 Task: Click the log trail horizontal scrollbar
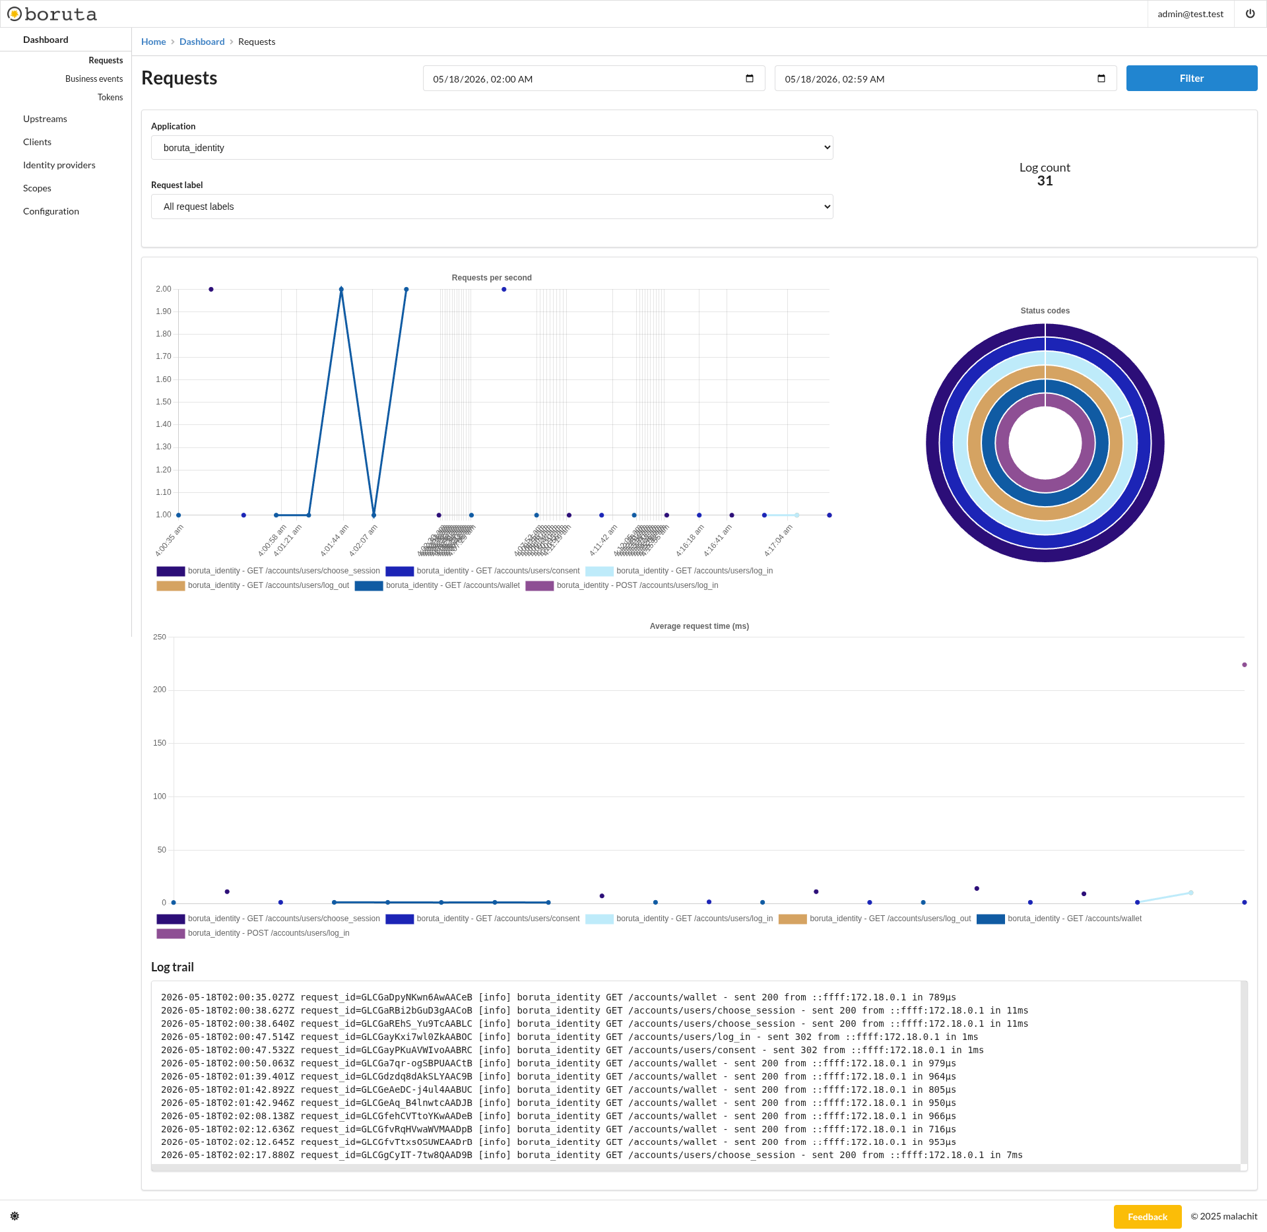(x=696, y=1167)
